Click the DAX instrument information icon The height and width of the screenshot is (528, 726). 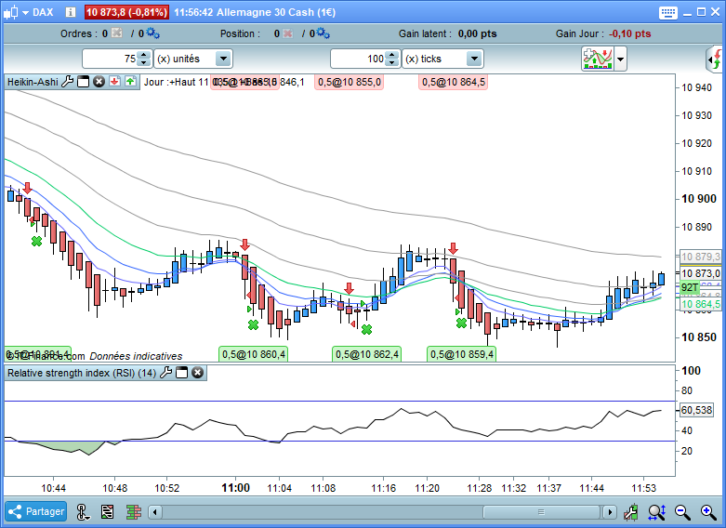(x=71, y=12)
